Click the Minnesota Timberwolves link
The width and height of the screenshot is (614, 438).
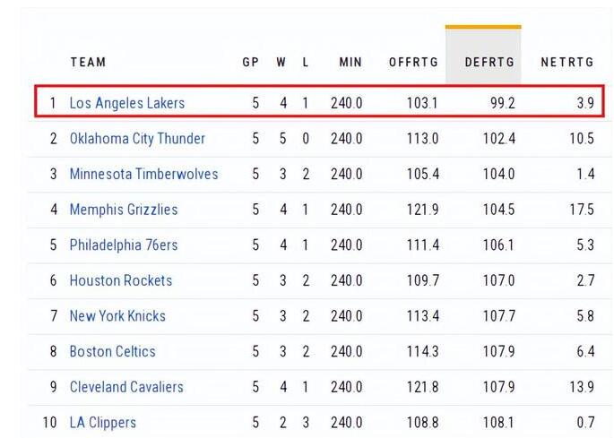coord(143,174)
